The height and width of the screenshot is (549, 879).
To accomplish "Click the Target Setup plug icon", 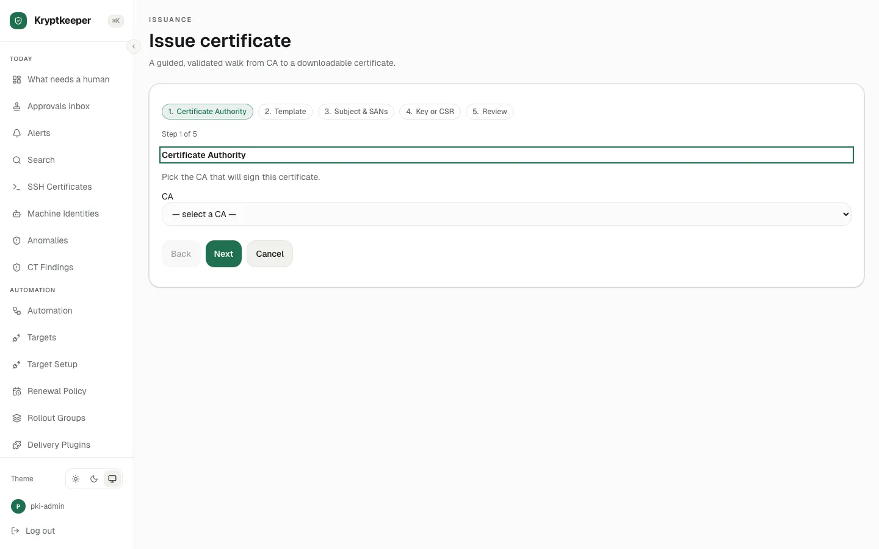I will (16, 365).
